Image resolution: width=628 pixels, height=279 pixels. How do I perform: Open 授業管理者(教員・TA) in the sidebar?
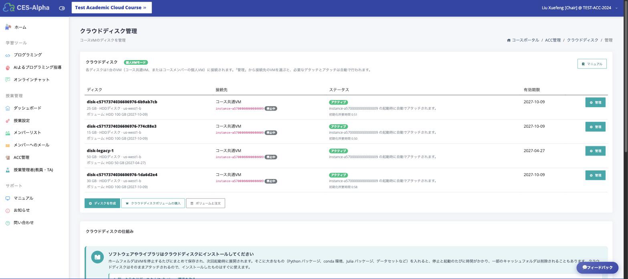(x=33, y=170)
